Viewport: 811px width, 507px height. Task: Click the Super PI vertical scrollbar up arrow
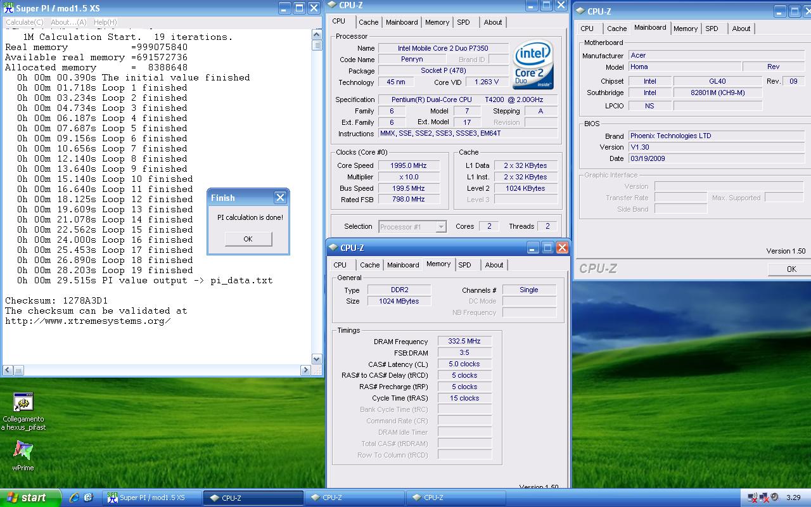coord(317,35)
